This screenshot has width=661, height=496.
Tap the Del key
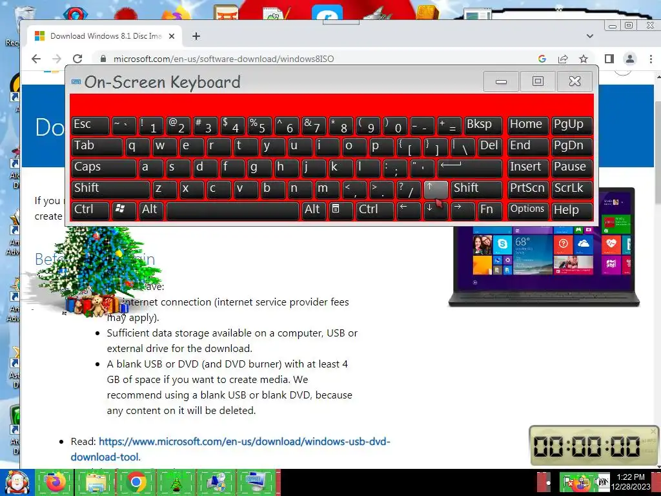pyautogui.click(x=490, y=147)
